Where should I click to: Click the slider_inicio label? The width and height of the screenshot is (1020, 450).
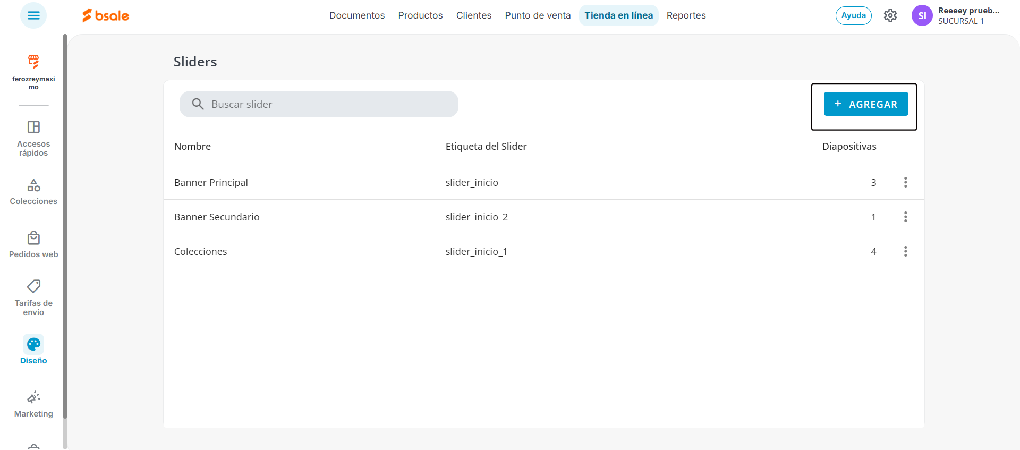tap(472, 182)
